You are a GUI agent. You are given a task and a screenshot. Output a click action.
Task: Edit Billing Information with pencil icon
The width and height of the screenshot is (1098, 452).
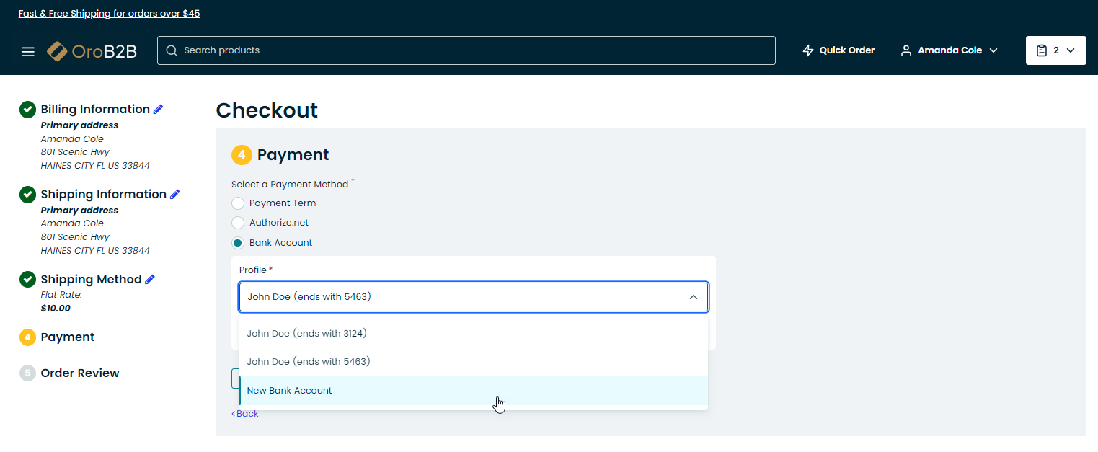(x=159, y=110)
